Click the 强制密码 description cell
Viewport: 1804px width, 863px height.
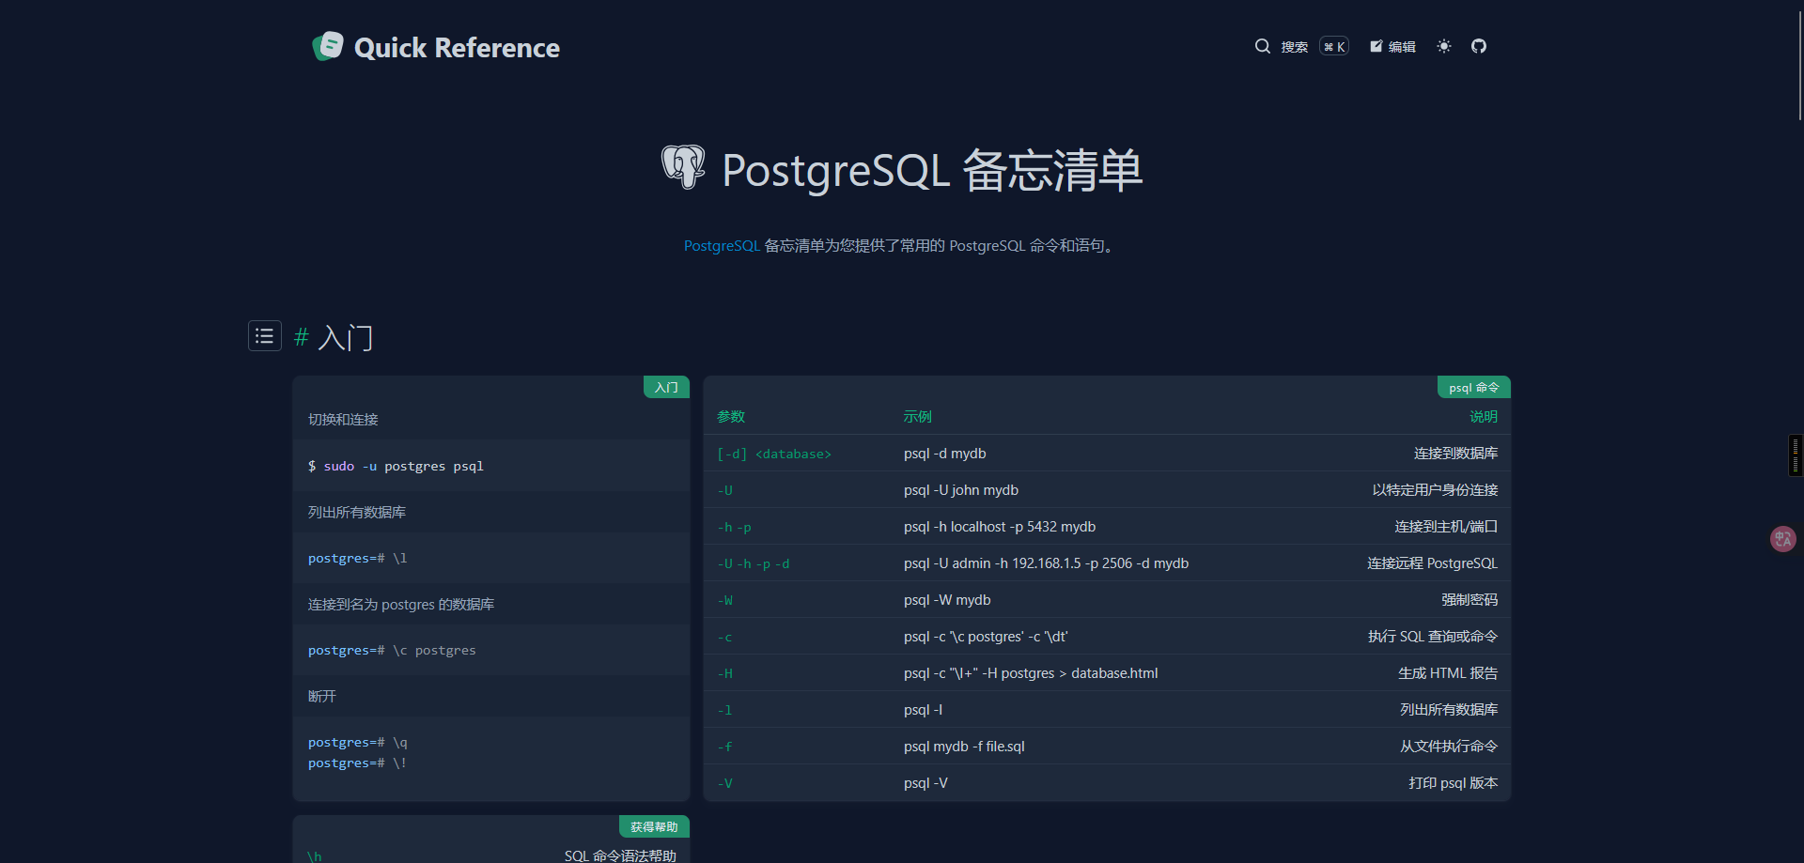coord(1470,600)
